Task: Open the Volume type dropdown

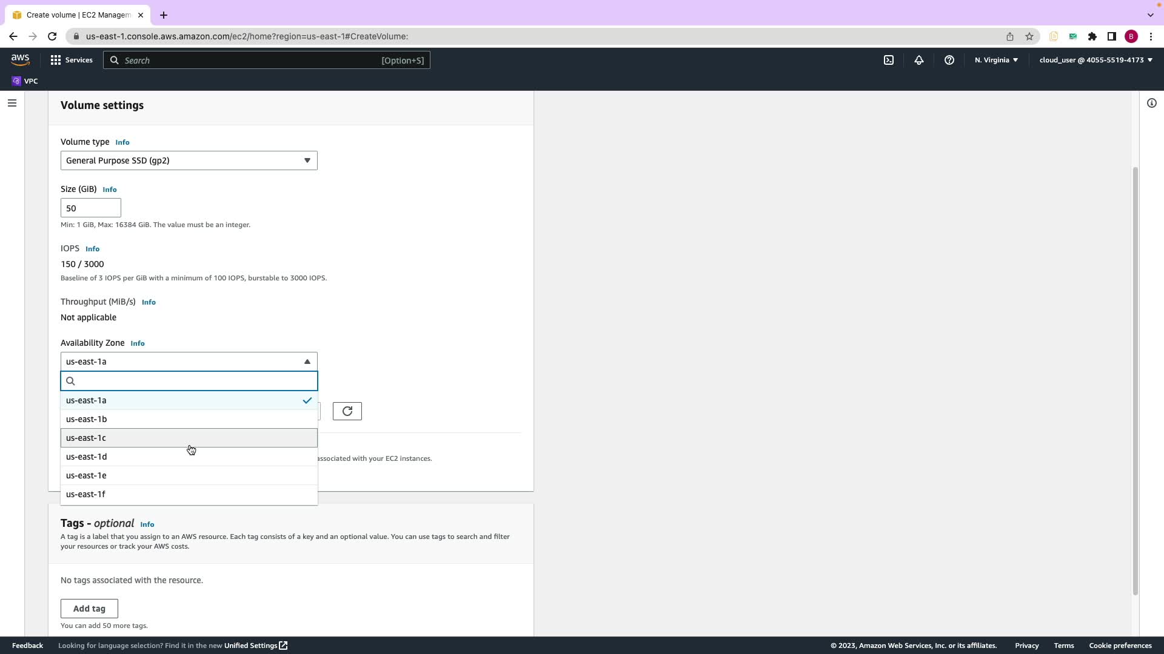Action: pos(189,160)
